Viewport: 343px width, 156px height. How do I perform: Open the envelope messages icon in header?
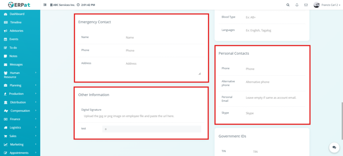point(306,5)
